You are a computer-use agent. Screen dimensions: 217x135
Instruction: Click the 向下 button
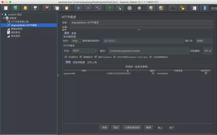172,128
